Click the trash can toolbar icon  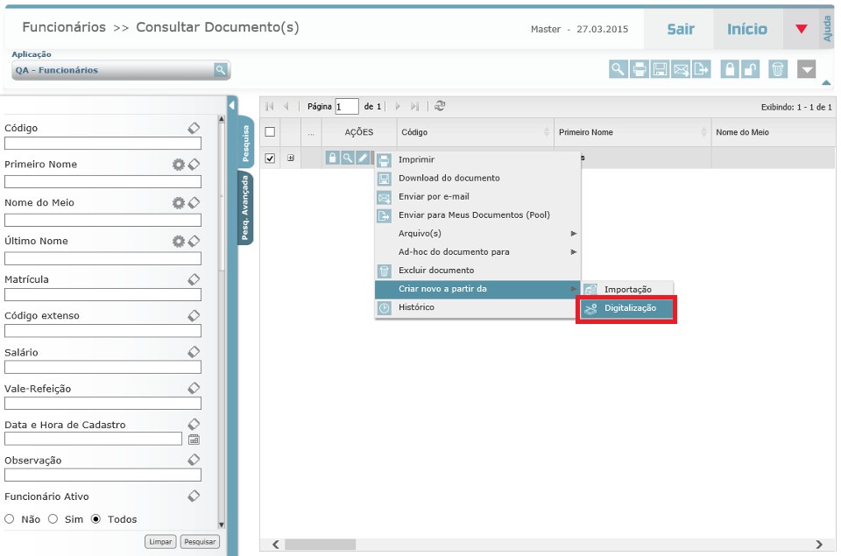[777, 70]
